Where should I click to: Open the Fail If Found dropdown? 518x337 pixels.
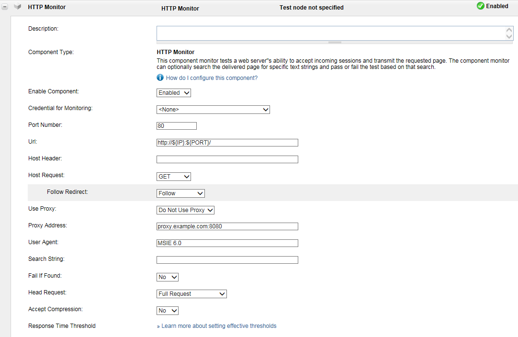[x=168, y=277]
